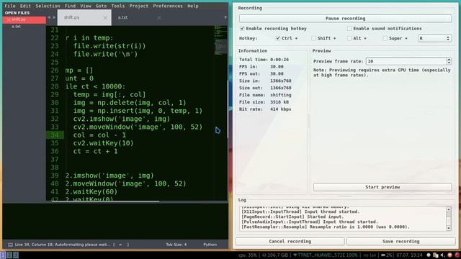
Task: Switch to workspace 2 in the taskbar
Action: [x=9, y=255]
